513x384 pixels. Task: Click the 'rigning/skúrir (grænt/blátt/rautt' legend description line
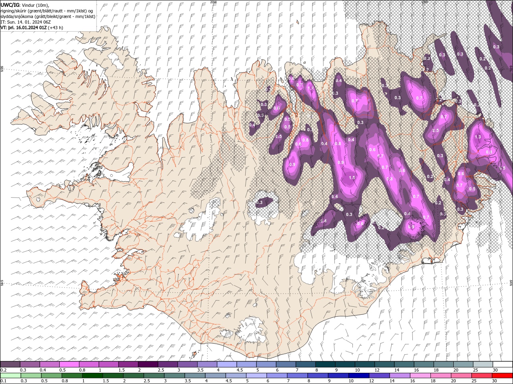[47, 11]
